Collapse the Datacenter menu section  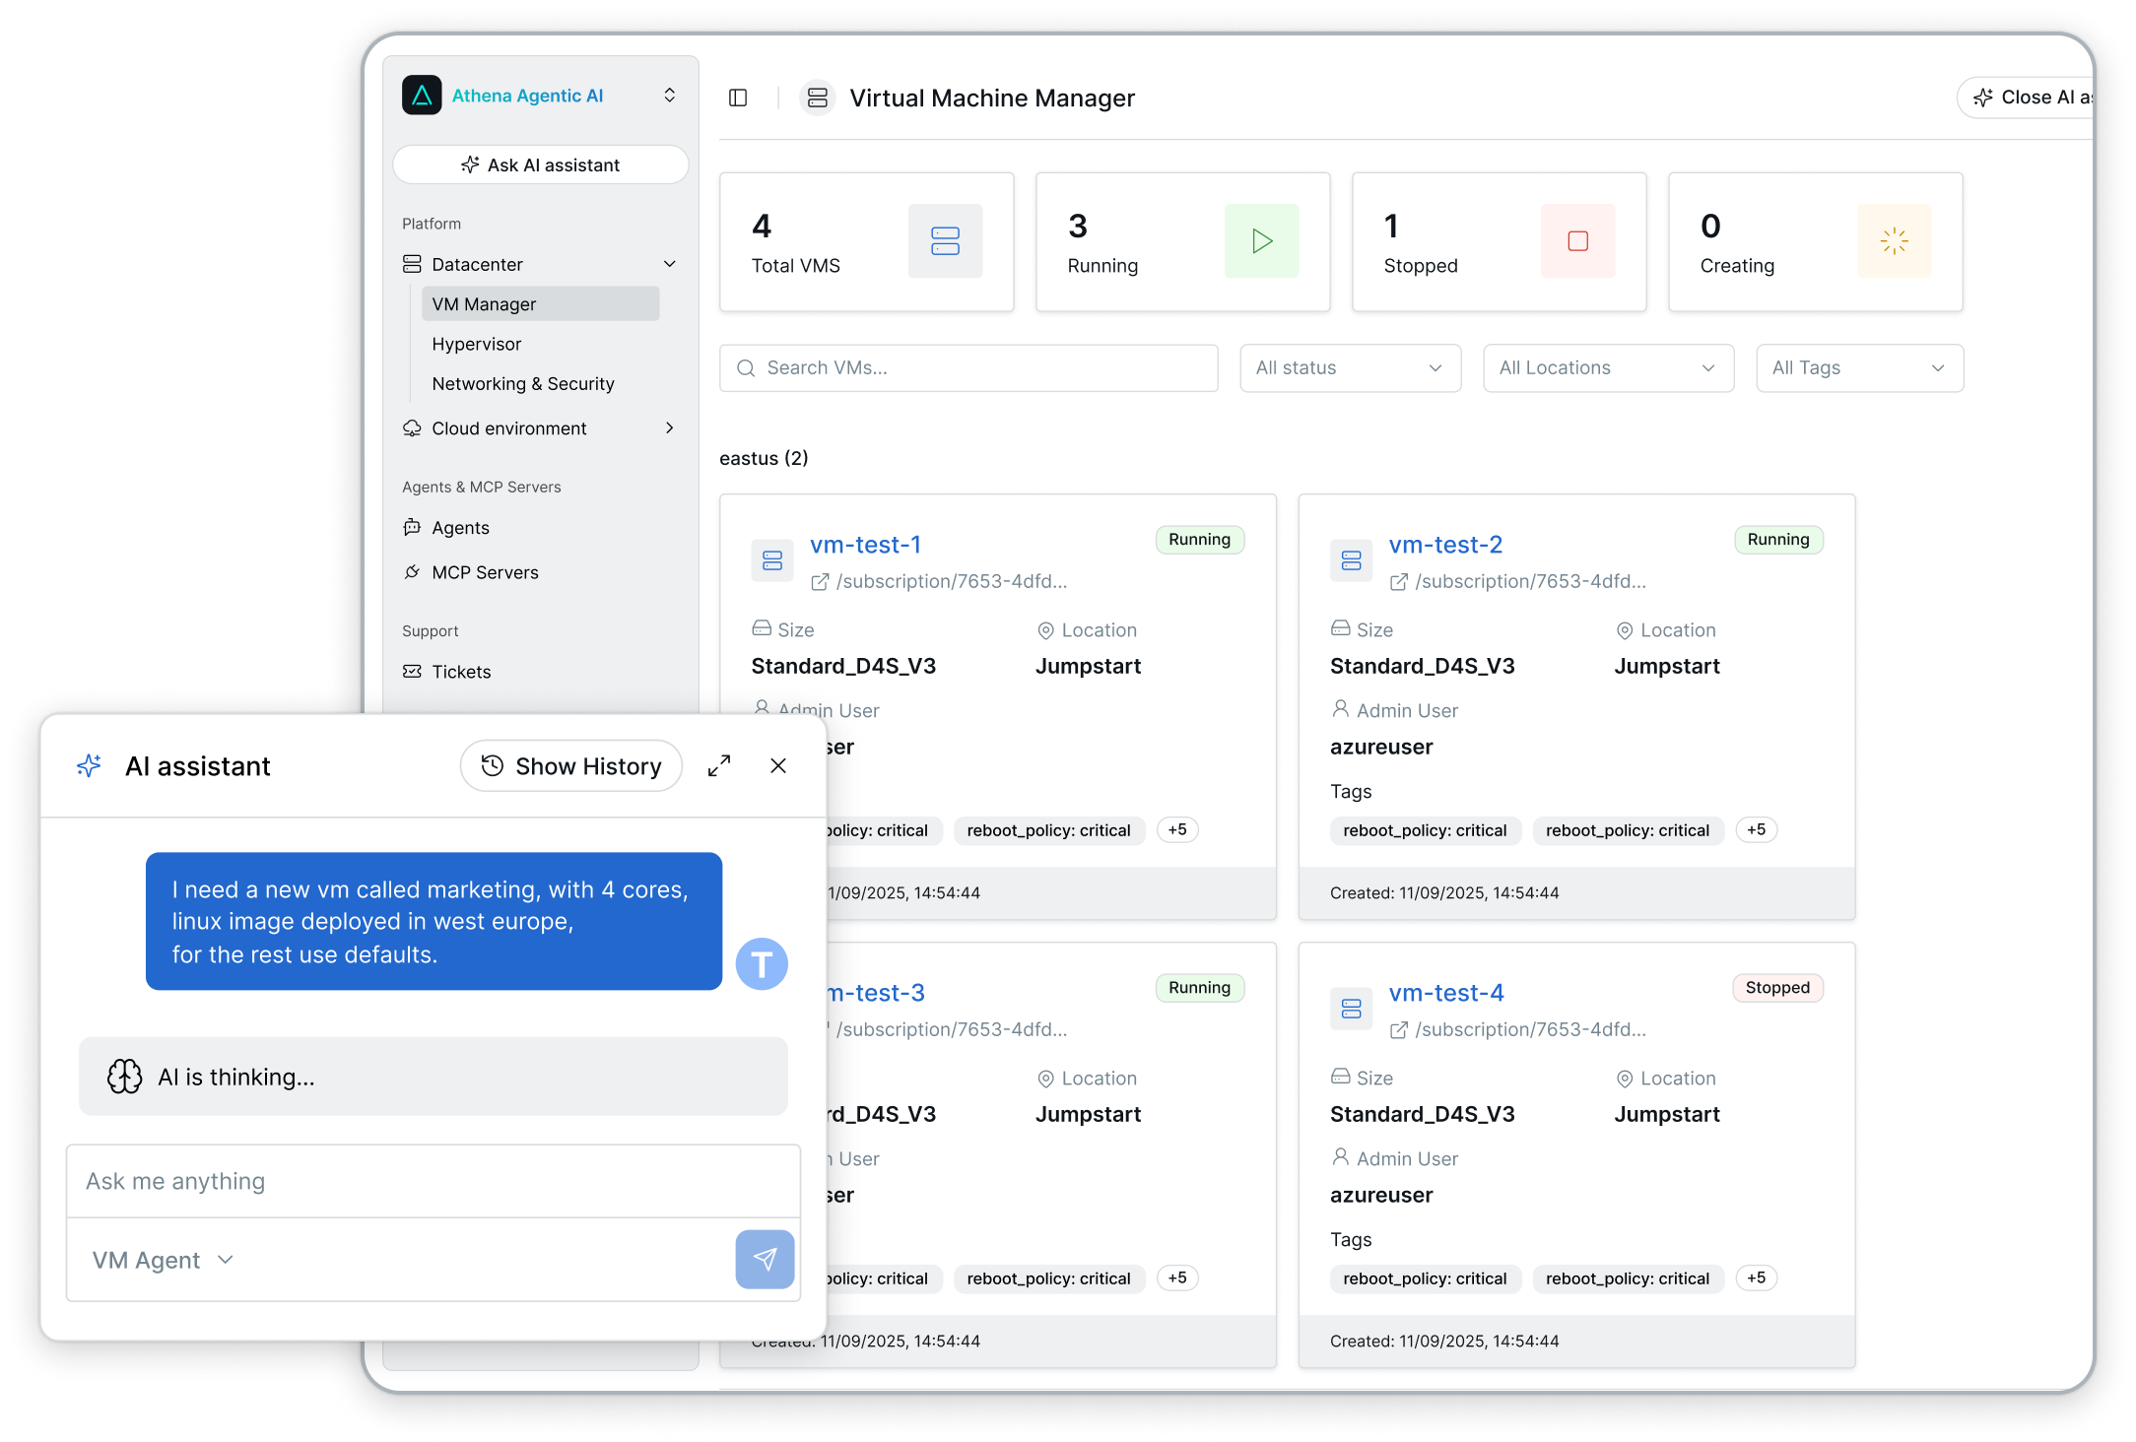click(670, 264)
